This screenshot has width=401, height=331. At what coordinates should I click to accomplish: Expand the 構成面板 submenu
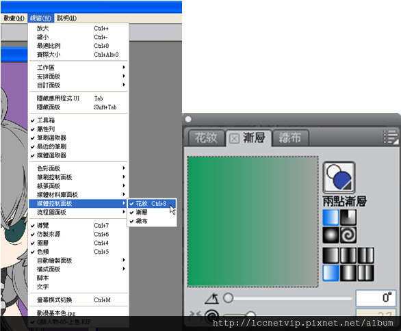tap(78, 269)
